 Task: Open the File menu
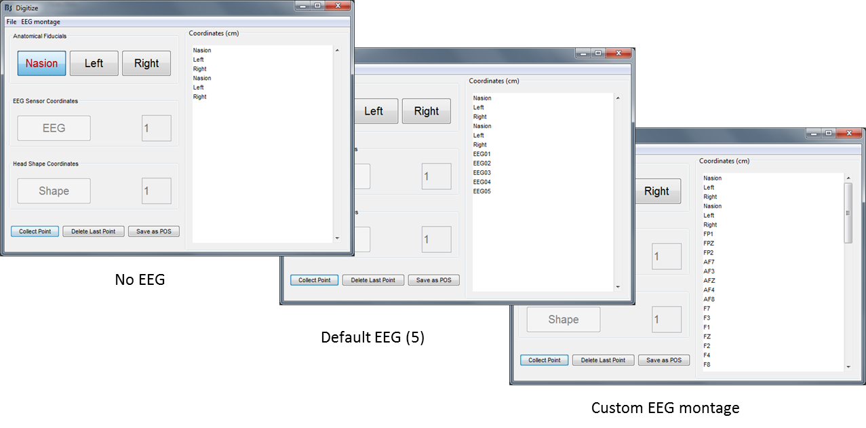[x=12, y=22]
